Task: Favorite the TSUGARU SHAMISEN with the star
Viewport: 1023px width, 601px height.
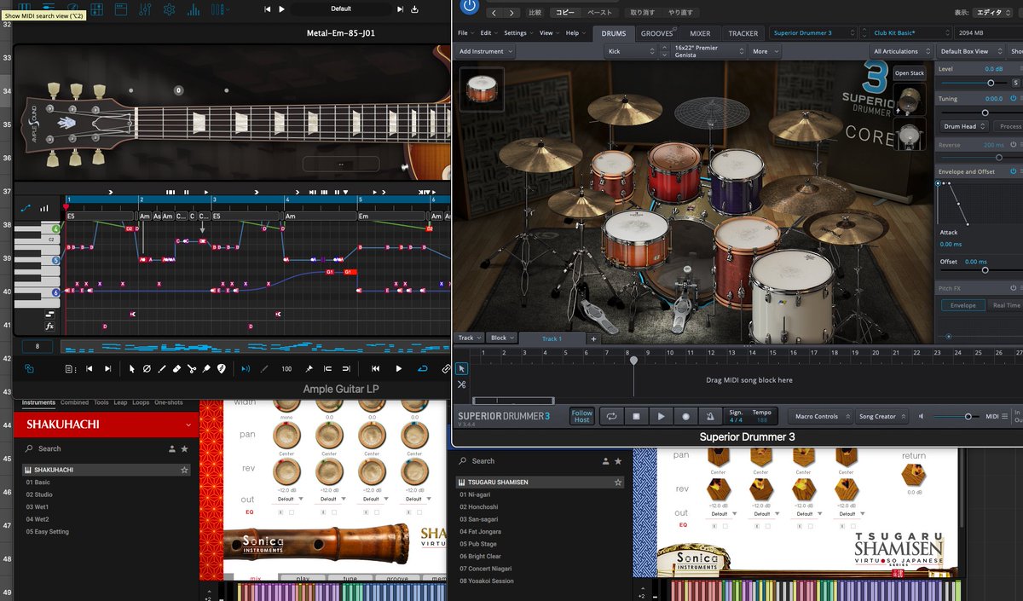Action: tap(618, 482)
